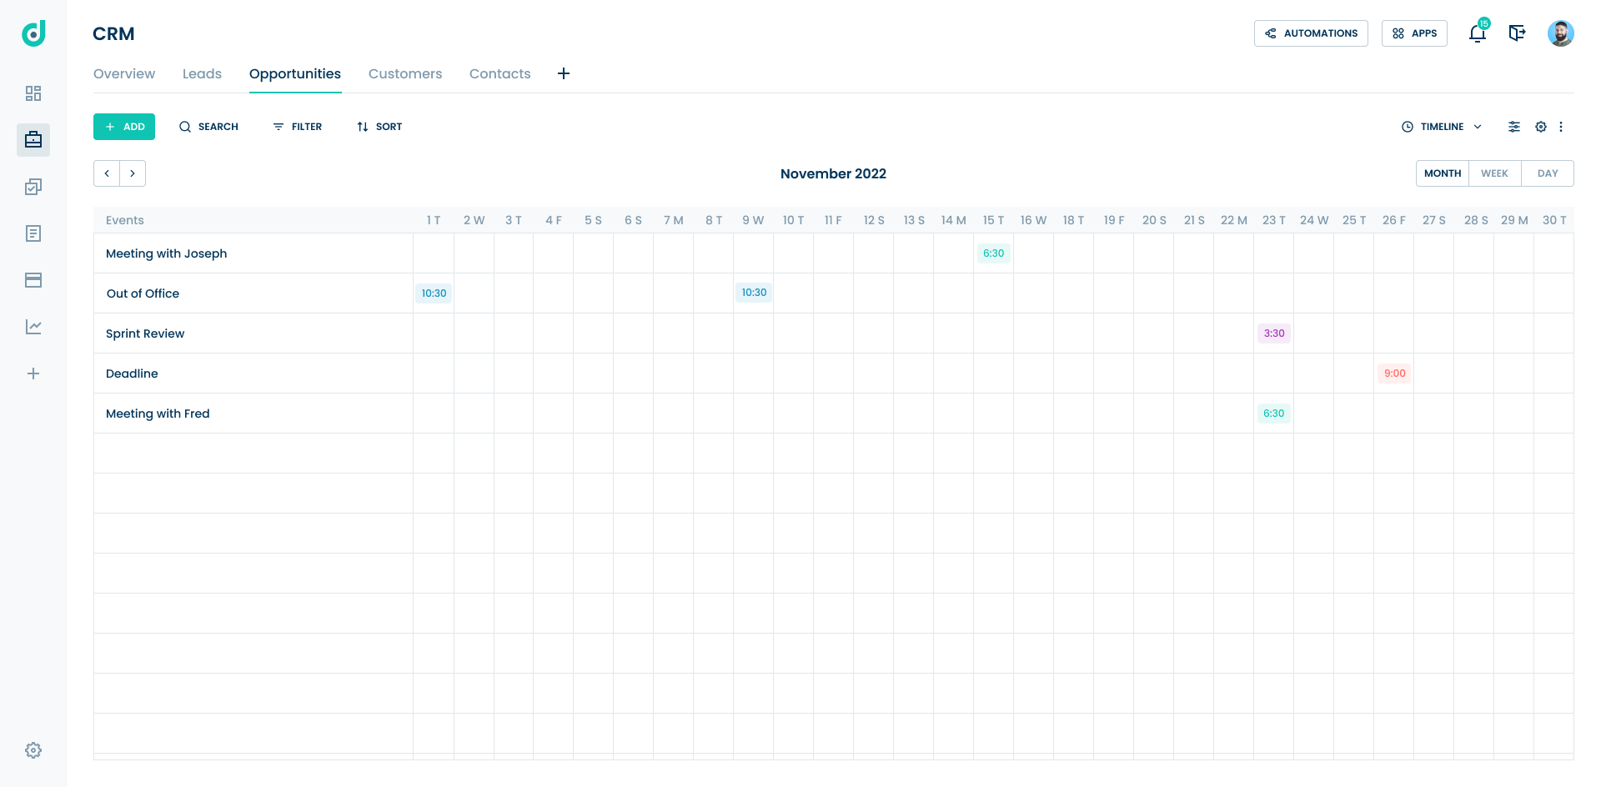Screen dimensions: 1601x787
Task: Click the 23 T date header
Action: coord(1274,220)
